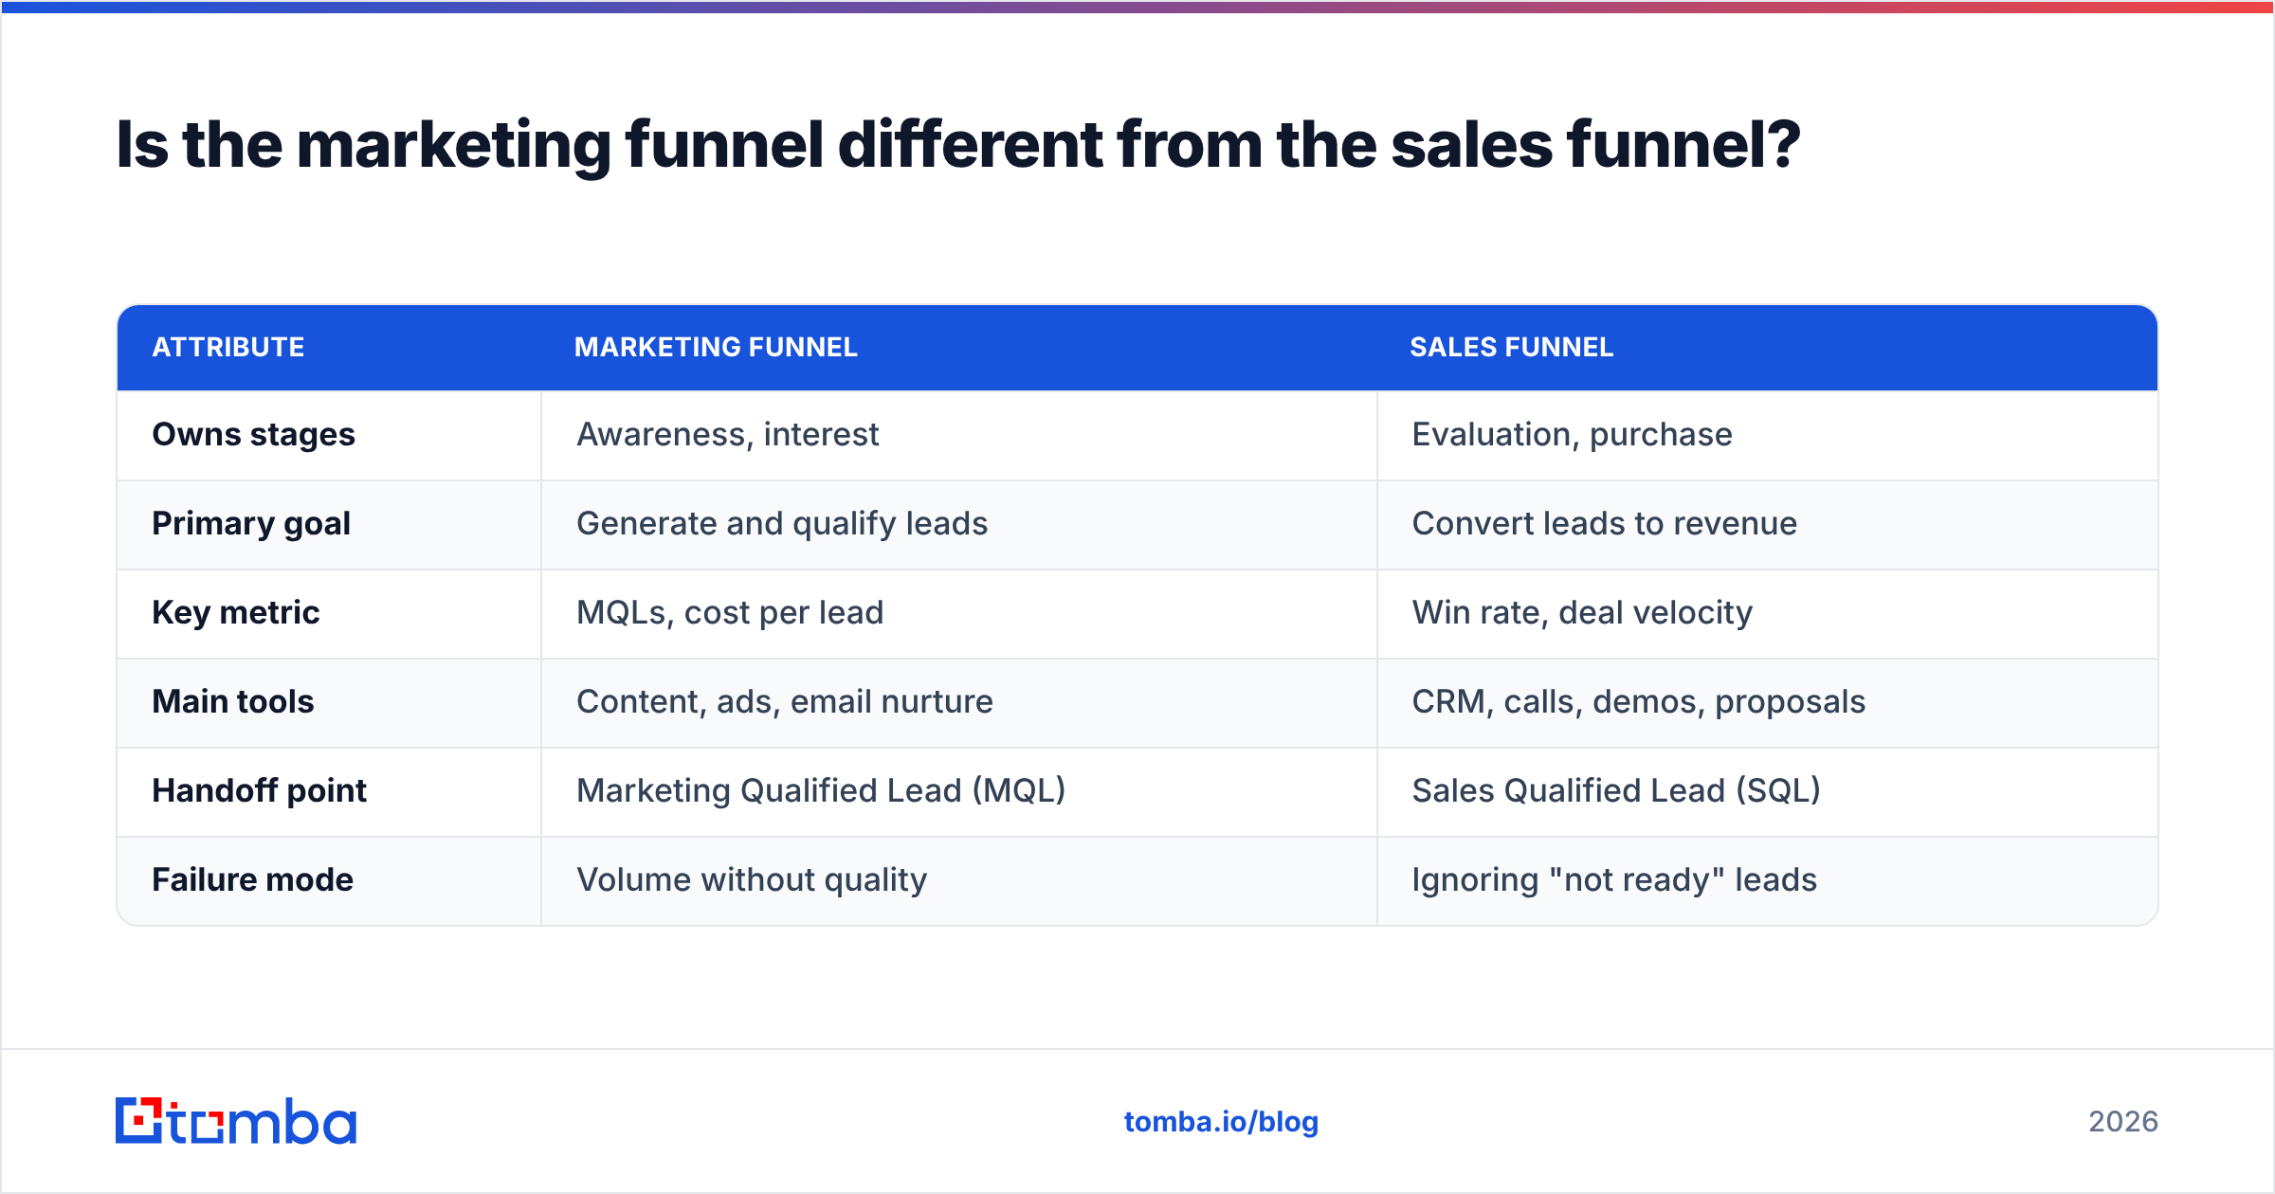Click 'CRM, calls, demos, proposals' cell
The image size is (2275, 1194).
(x=1767, y=702)
